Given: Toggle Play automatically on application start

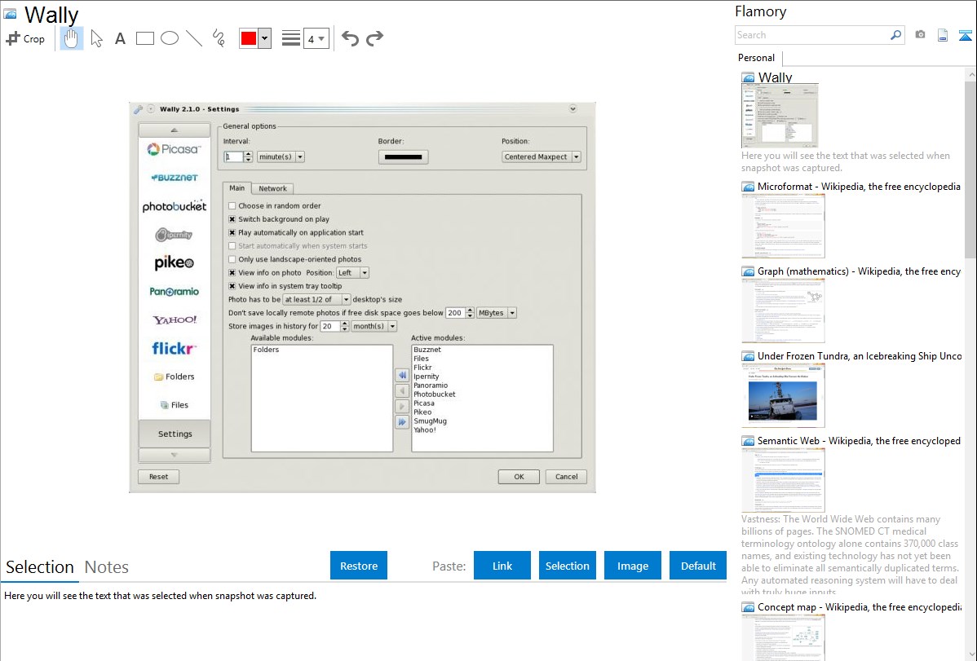Looking at the screenshot, I should tap(232, 232).
